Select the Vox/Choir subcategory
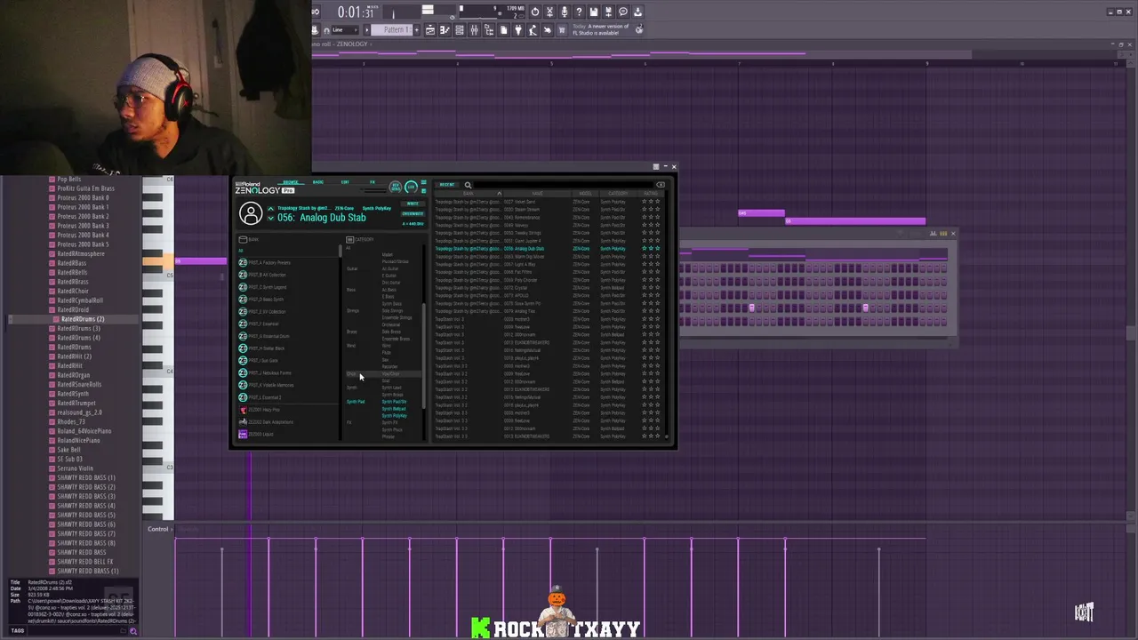Viewport: 1138px width, 640px height. click(x=390, y=373)
